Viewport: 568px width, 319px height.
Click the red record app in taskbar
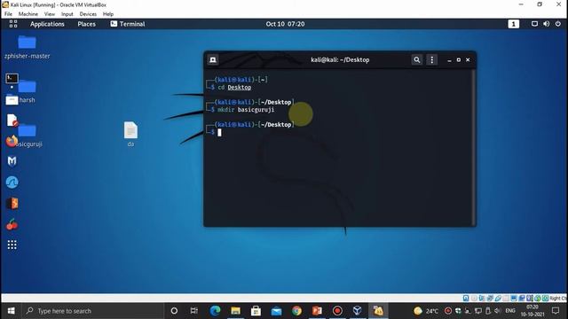(x=337, y=311)
